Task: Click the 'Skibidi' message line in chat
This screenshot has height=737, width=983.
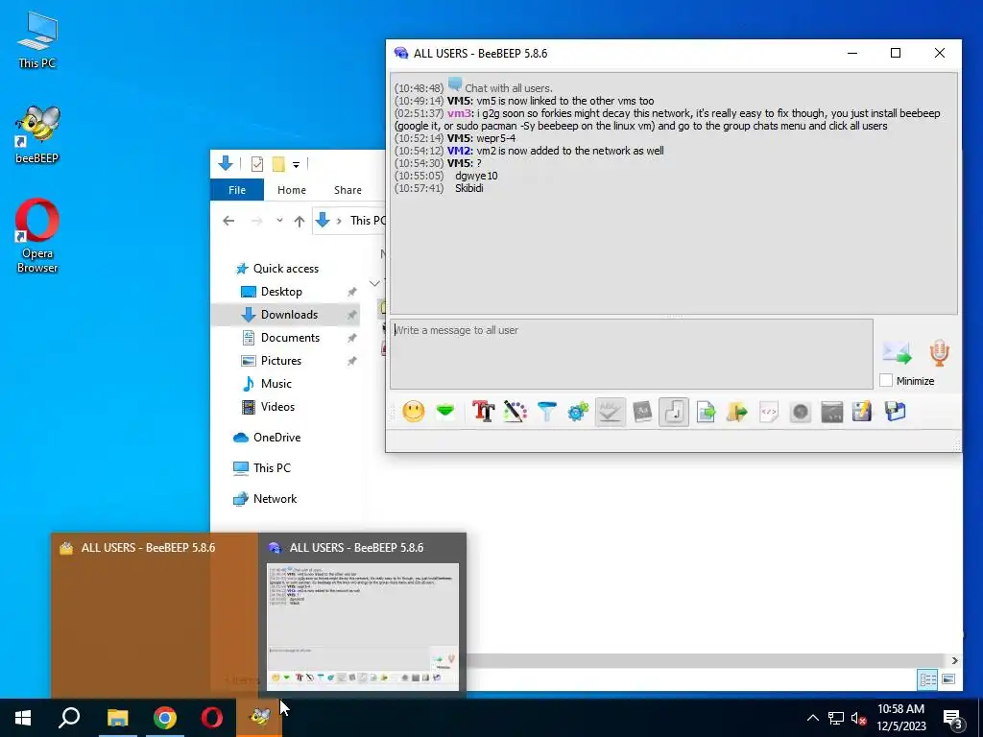Action: tap(468, 188)
